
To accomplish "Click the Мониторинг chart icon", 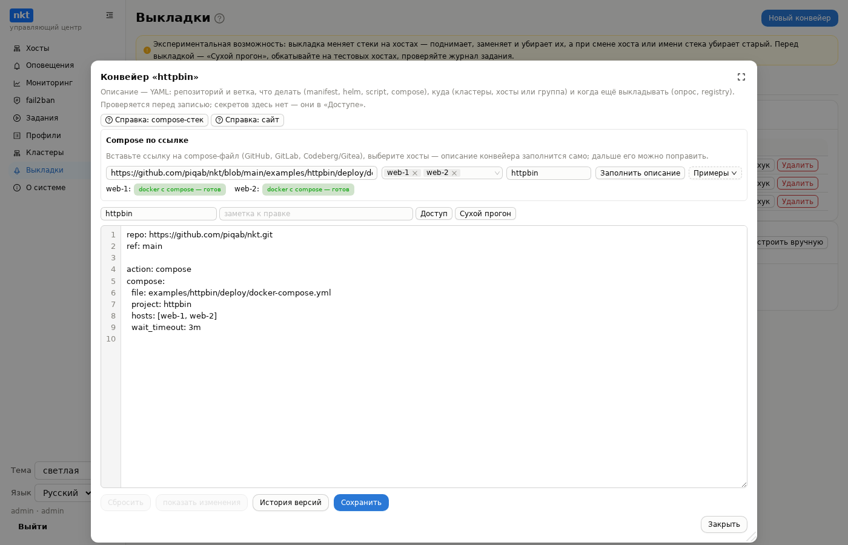I will click(17, 83).
